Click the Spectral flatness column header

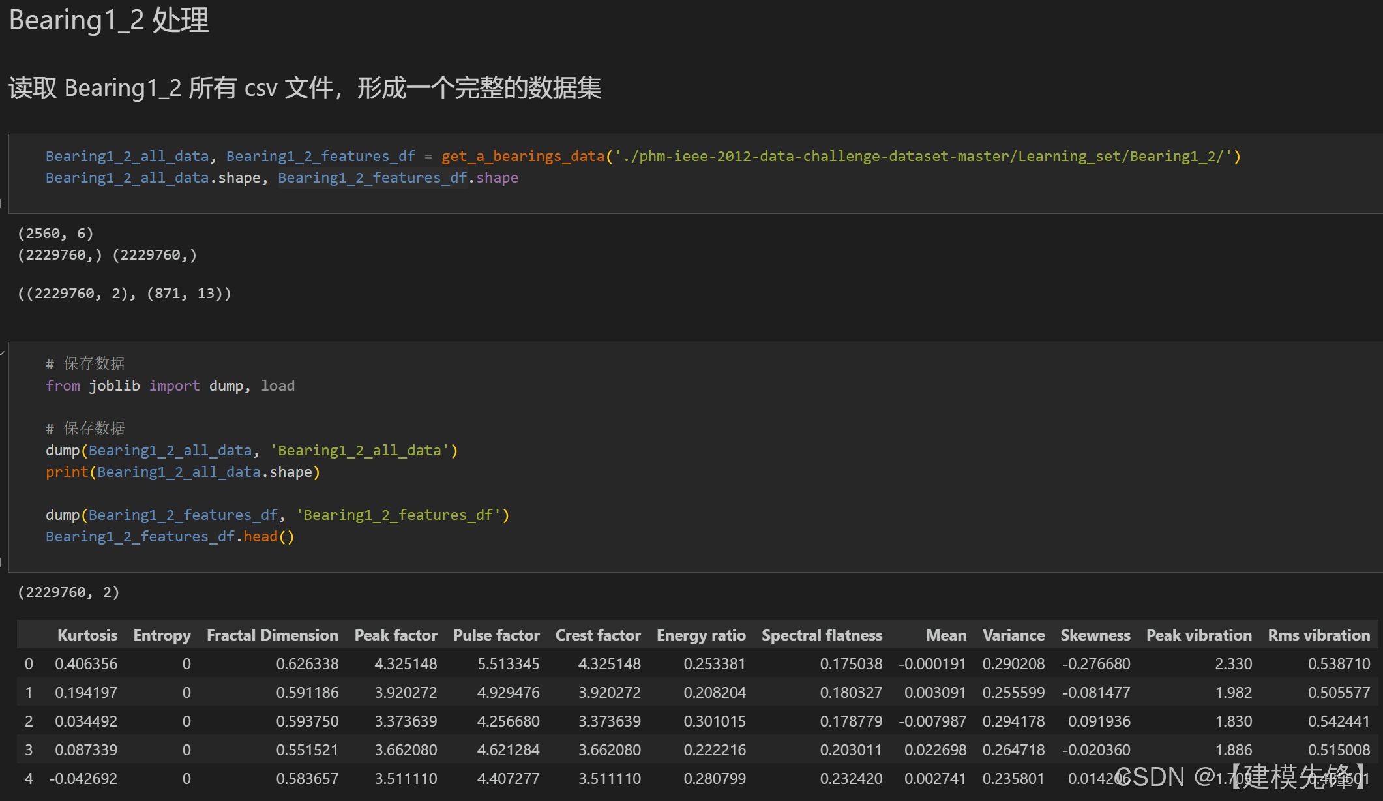822,635
